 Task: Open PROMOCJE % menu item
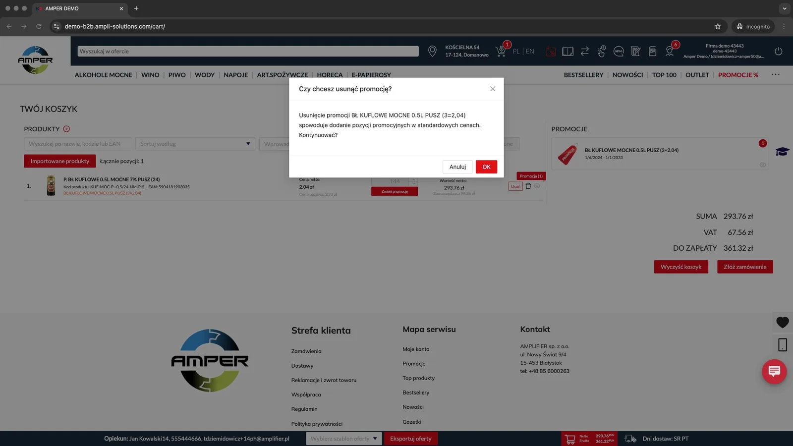(x=738, y=75)
